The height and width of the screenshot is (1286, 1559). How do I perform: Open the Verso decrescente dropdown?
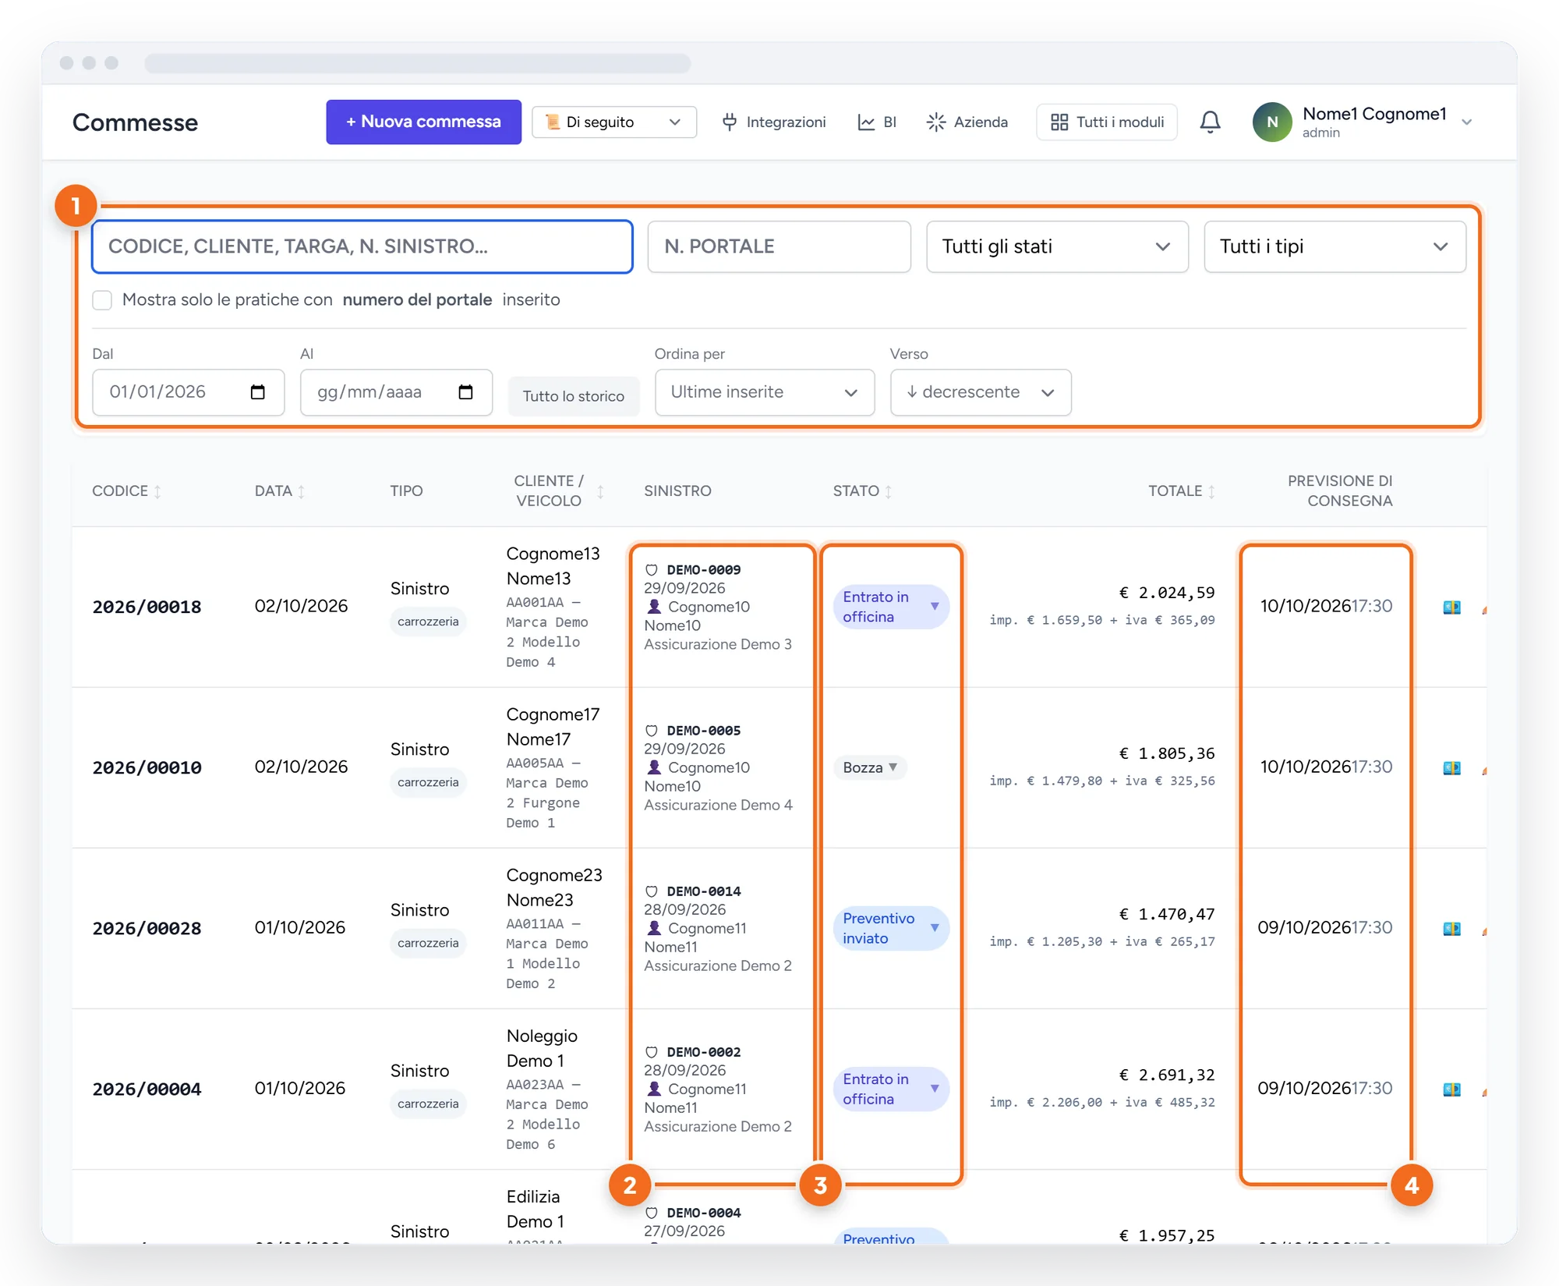tap(981, 392)
